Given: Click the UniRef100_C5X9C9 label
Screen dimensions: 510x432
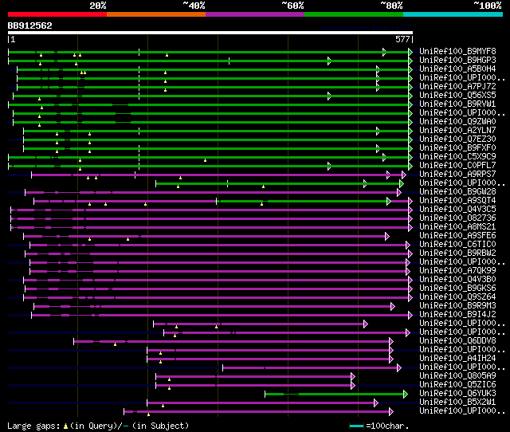Looking at the screenshot, I should [x=457, y=157].
